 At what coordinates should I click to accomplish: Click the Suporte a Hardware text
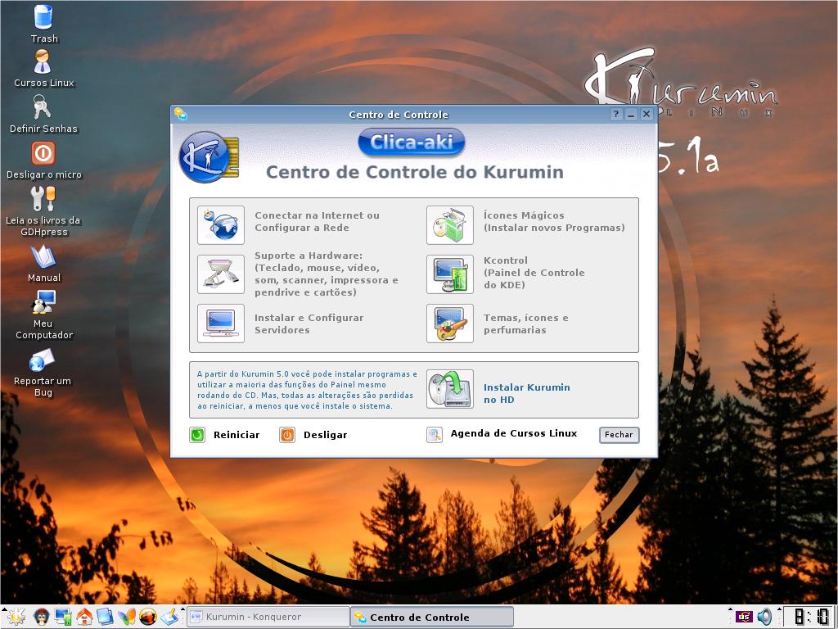point(326,274)
